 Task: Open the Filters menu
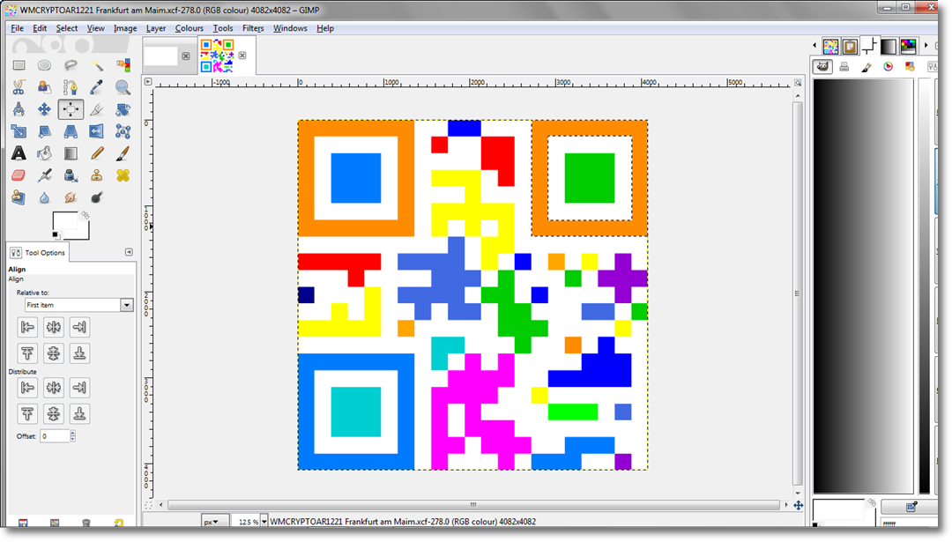[253, 28]
